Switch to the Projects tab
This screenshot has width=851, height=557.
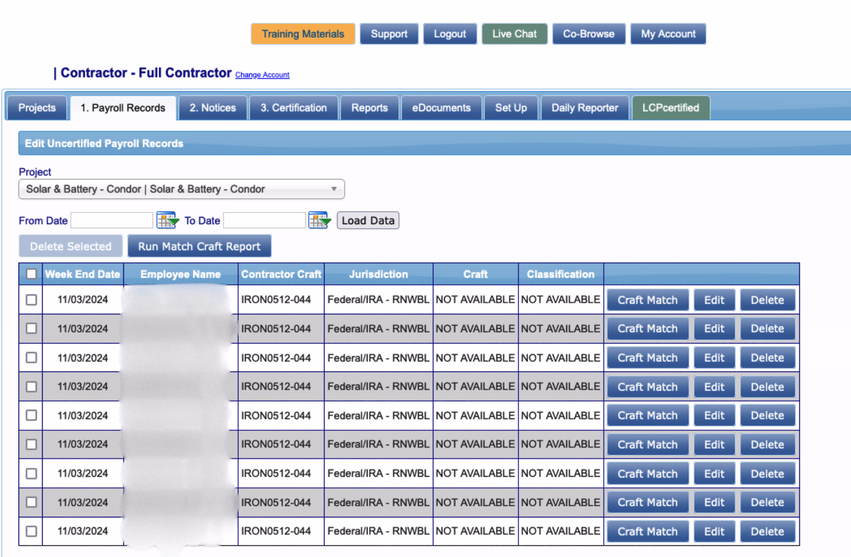click(x=37, y=108)
